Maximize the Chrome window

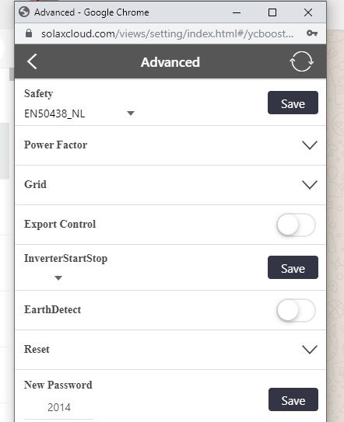coord(272,12)
